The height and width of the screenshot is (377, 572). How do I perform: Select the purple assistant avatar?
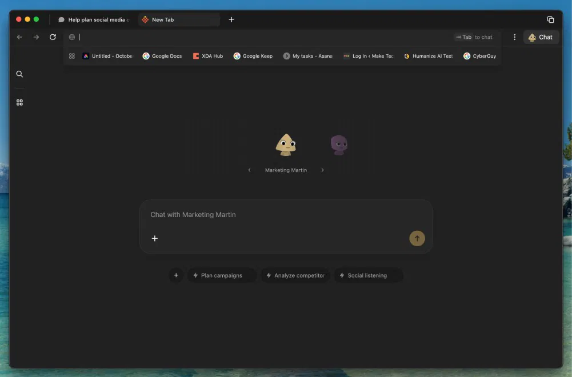(x=339, y=145)
